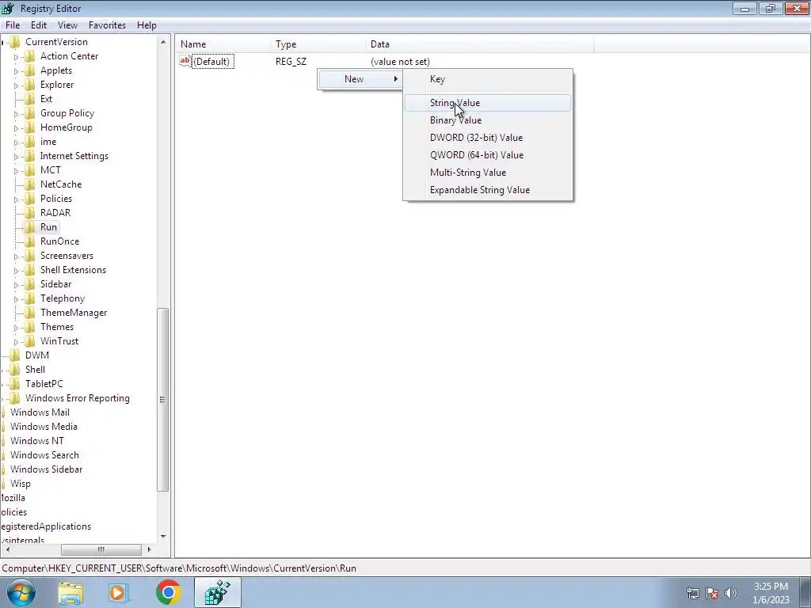Expand the Applets tree node

pos(16,70)
